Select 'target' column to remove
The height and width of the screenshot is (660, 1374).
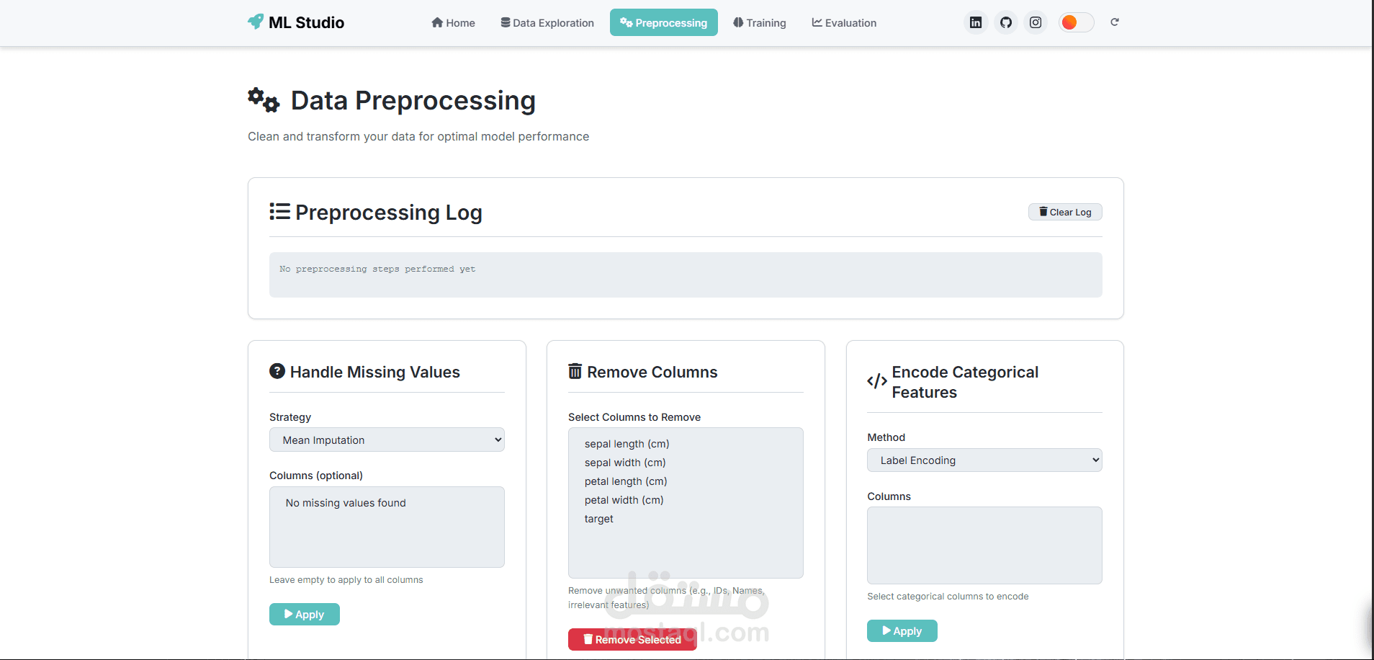(599, 519)
